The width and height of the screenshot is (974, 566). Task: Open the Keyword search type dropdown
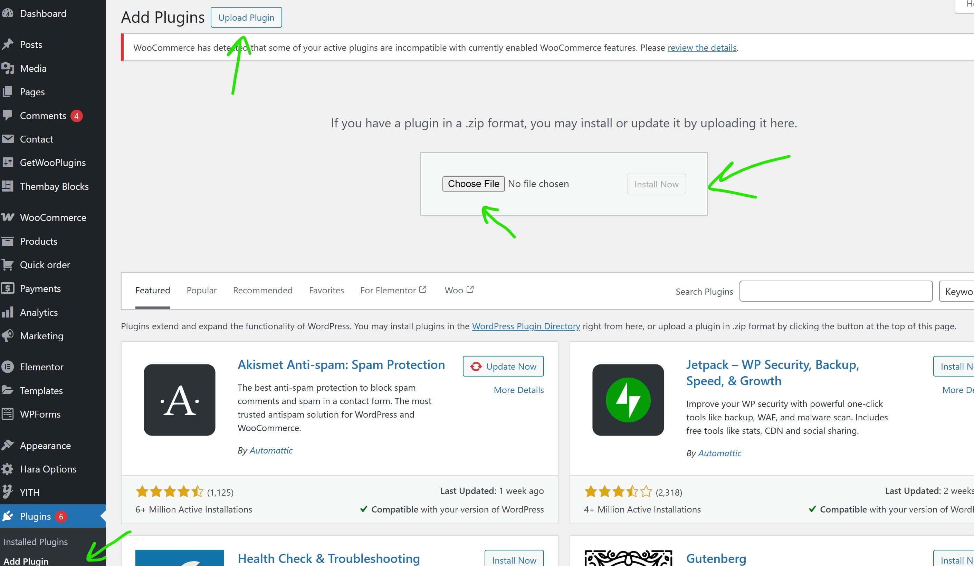pos(957,291)
